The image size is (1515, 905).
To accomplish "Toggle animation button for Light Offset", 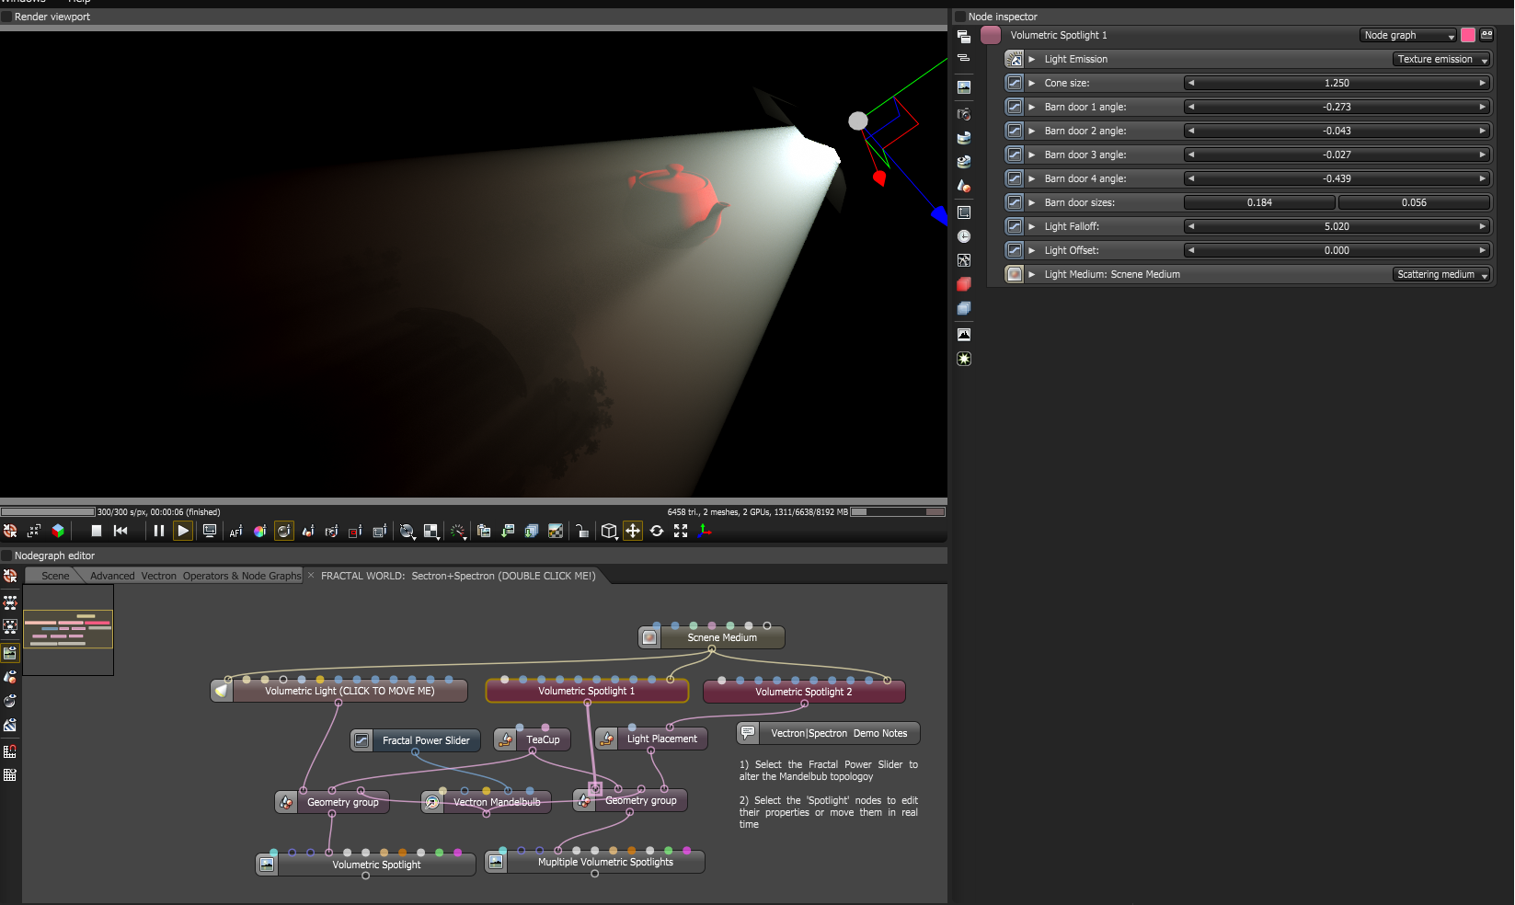I will tap(1015, 250).
